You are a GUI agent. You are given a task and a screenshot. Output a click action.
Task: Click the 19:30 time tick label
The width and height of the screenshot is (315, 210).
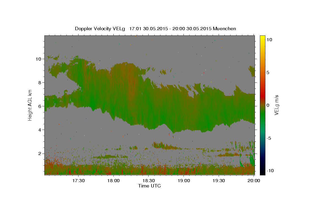pyautogui.click(x=219, y=181)
